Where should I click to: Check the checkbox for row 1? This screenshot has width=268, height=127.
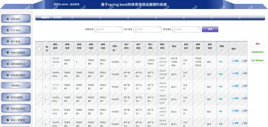[x=39, y=62]
